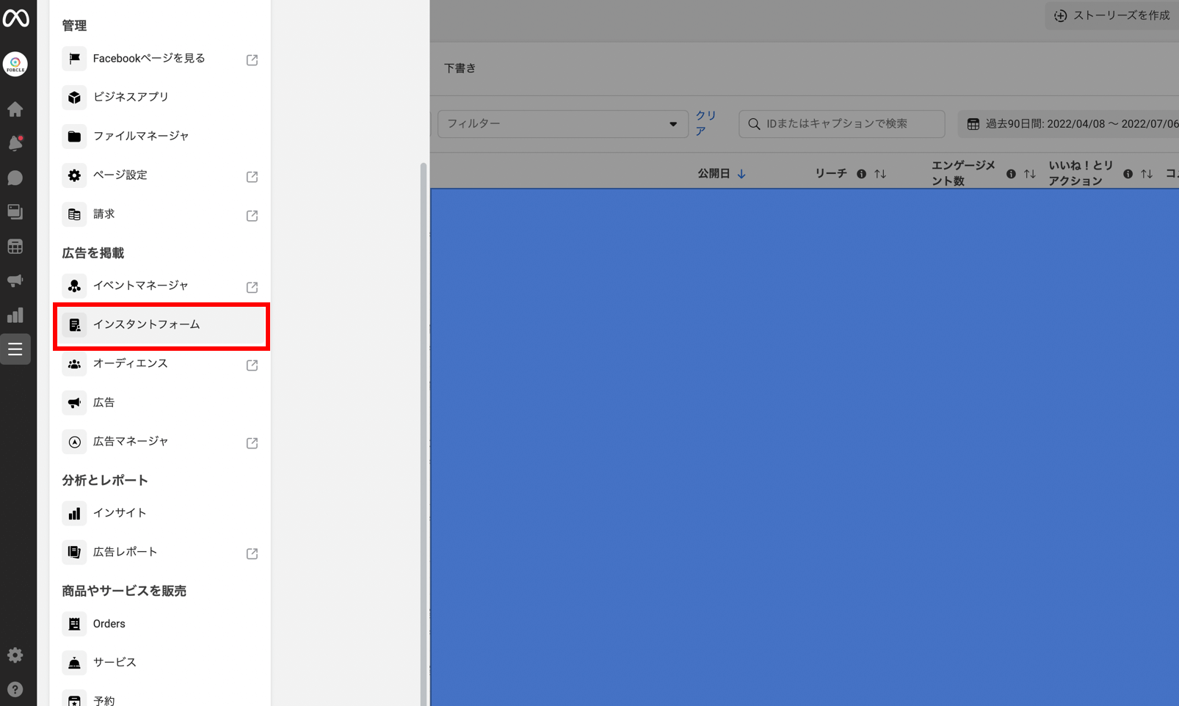This screenshot has height=706, width=1179.
Task: Open the 過去90日間 date range picker
Action: 1069,124
